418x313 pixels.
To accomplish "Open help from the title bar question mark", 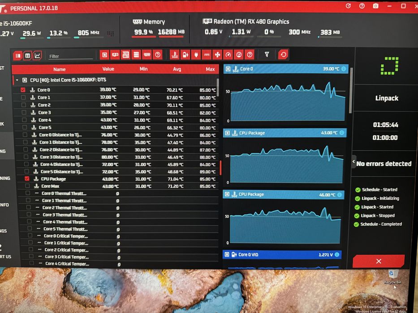I will [362, 6].
